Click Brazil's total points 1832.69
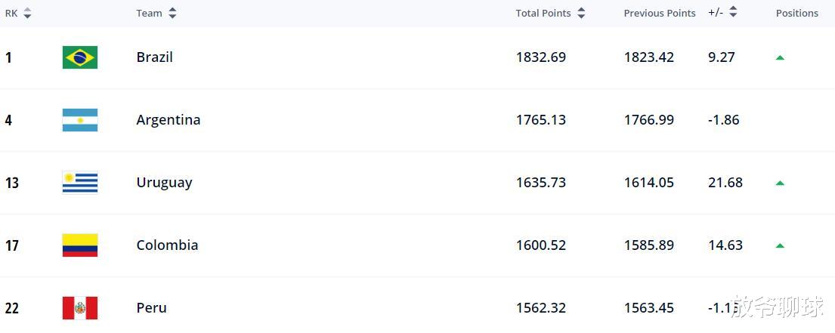The image size is (835, 333). [541, 57]
